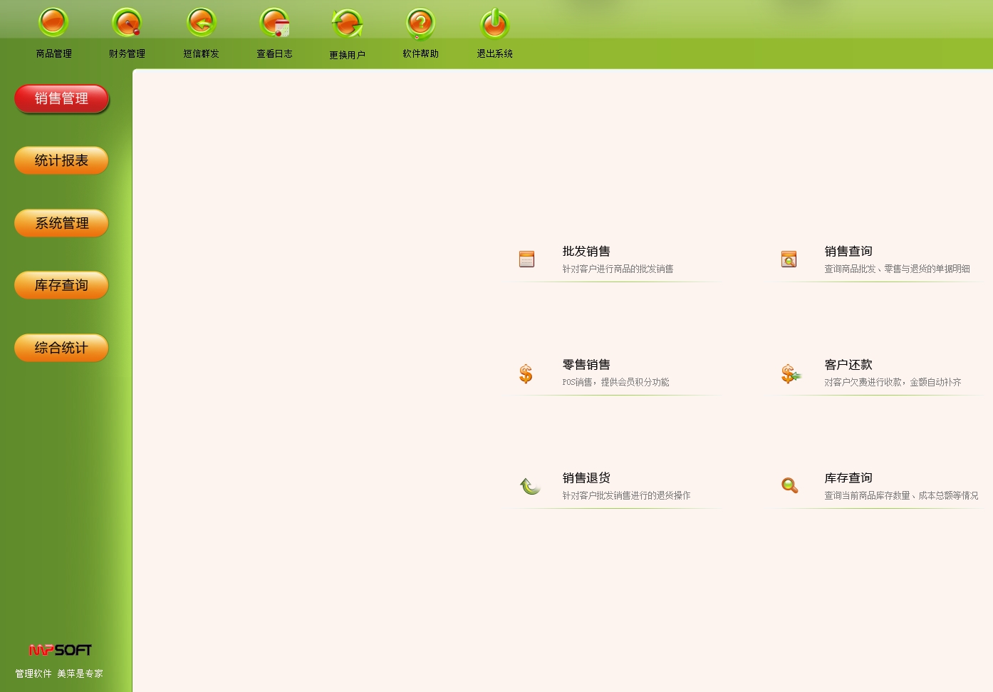
Task: Click the 查看日志 log icon
Action: pos(274,23)
